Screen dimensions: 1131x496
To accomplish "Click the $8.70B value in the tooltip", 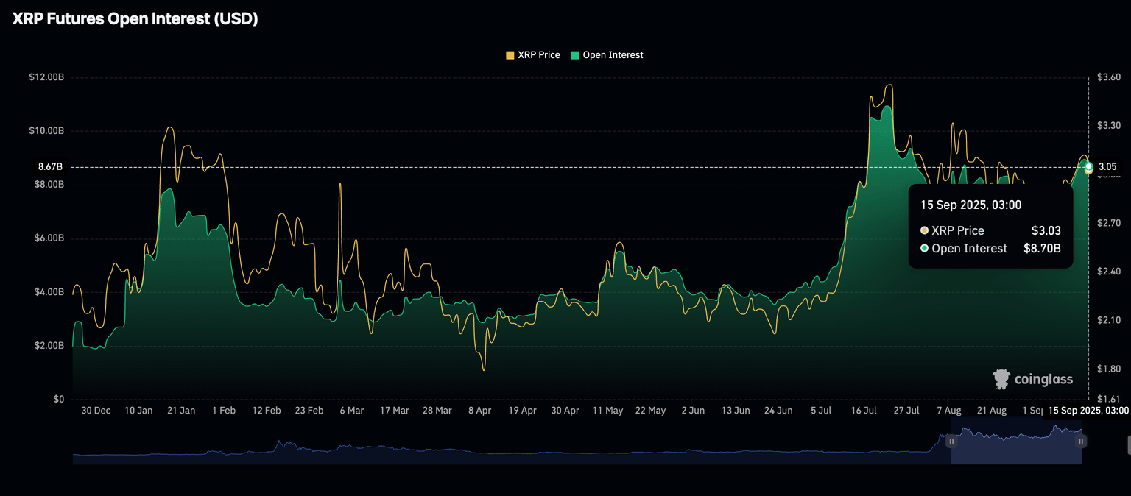I will (x=1042, y=249).
